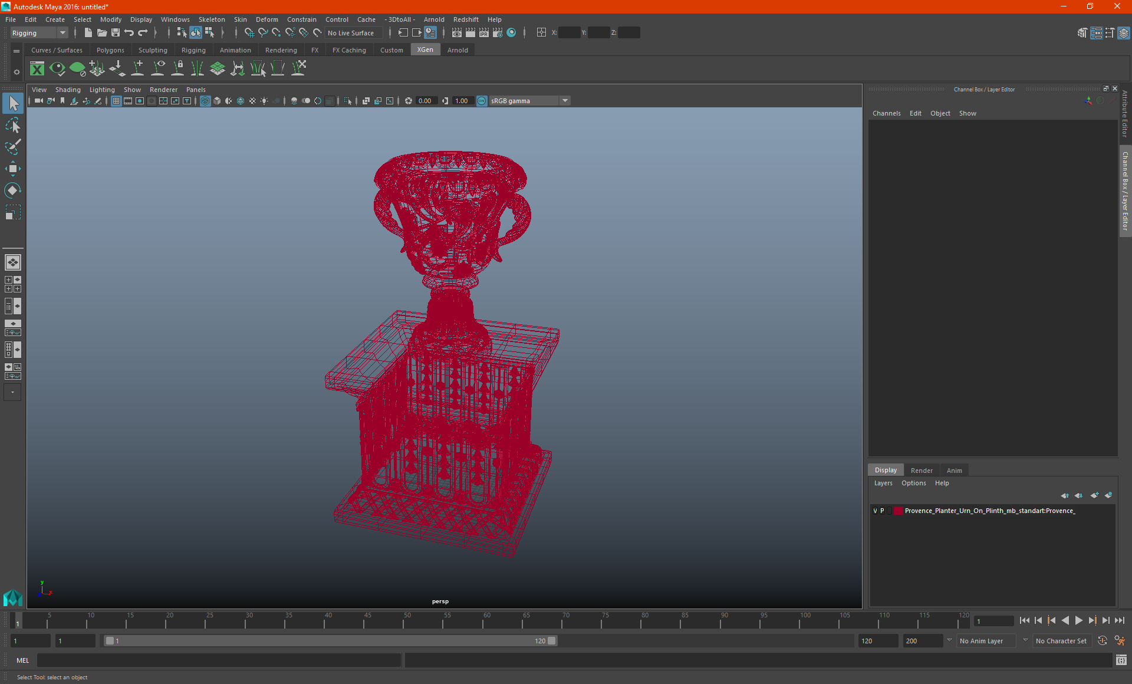Open render settings clapperboard gear icon
Viewport: 1132px width, 684px height.
(498, 33)
